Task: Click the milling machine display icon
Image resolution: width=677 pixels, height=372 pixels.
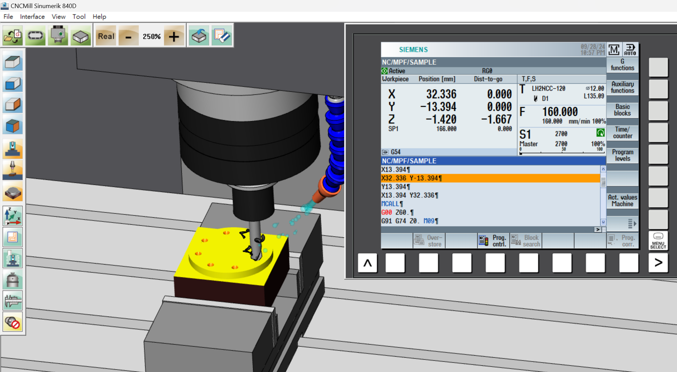Action: pyautogui.click(x=13, y=258)
